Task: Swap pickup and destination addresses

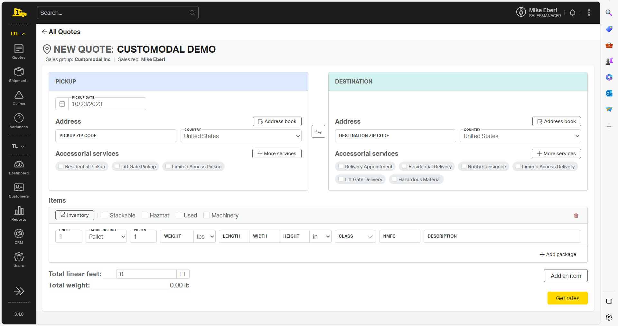Action: tap(318, 131)
